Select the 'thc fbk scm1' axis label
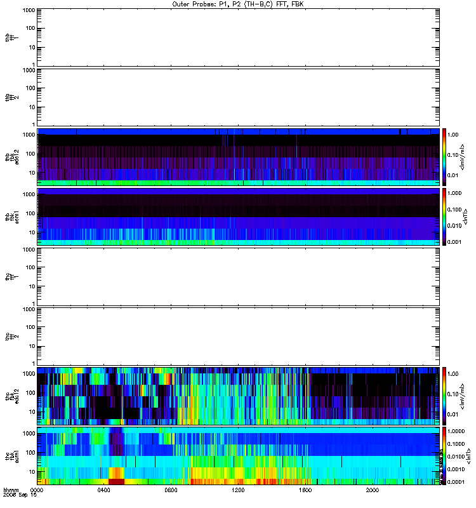Screen dimensions: 476x508 click(x=11, y=456)
